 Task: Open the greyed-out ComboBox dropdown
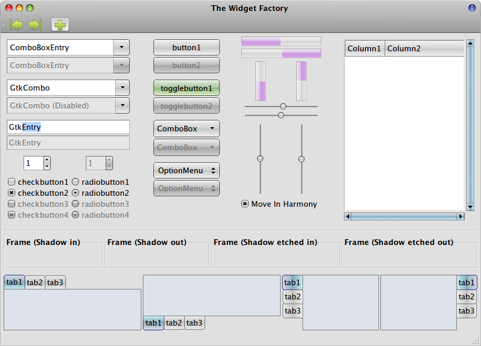(x=186, y=148)
